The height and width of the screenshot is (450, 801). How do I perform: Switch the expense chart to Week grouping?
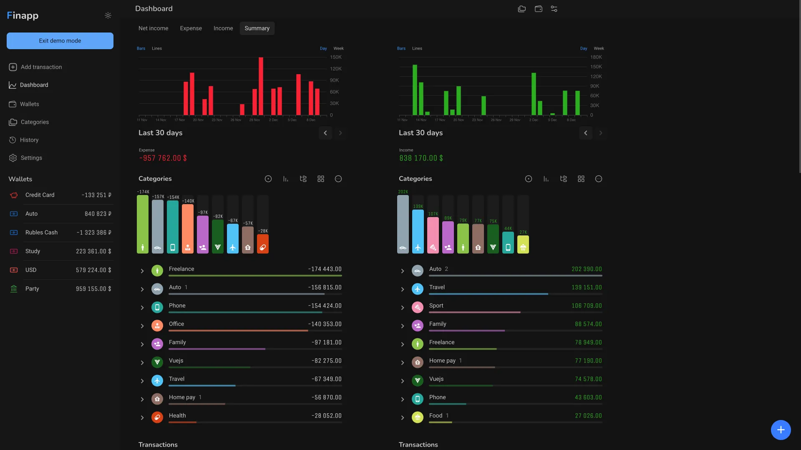click(x=338, y=48)
